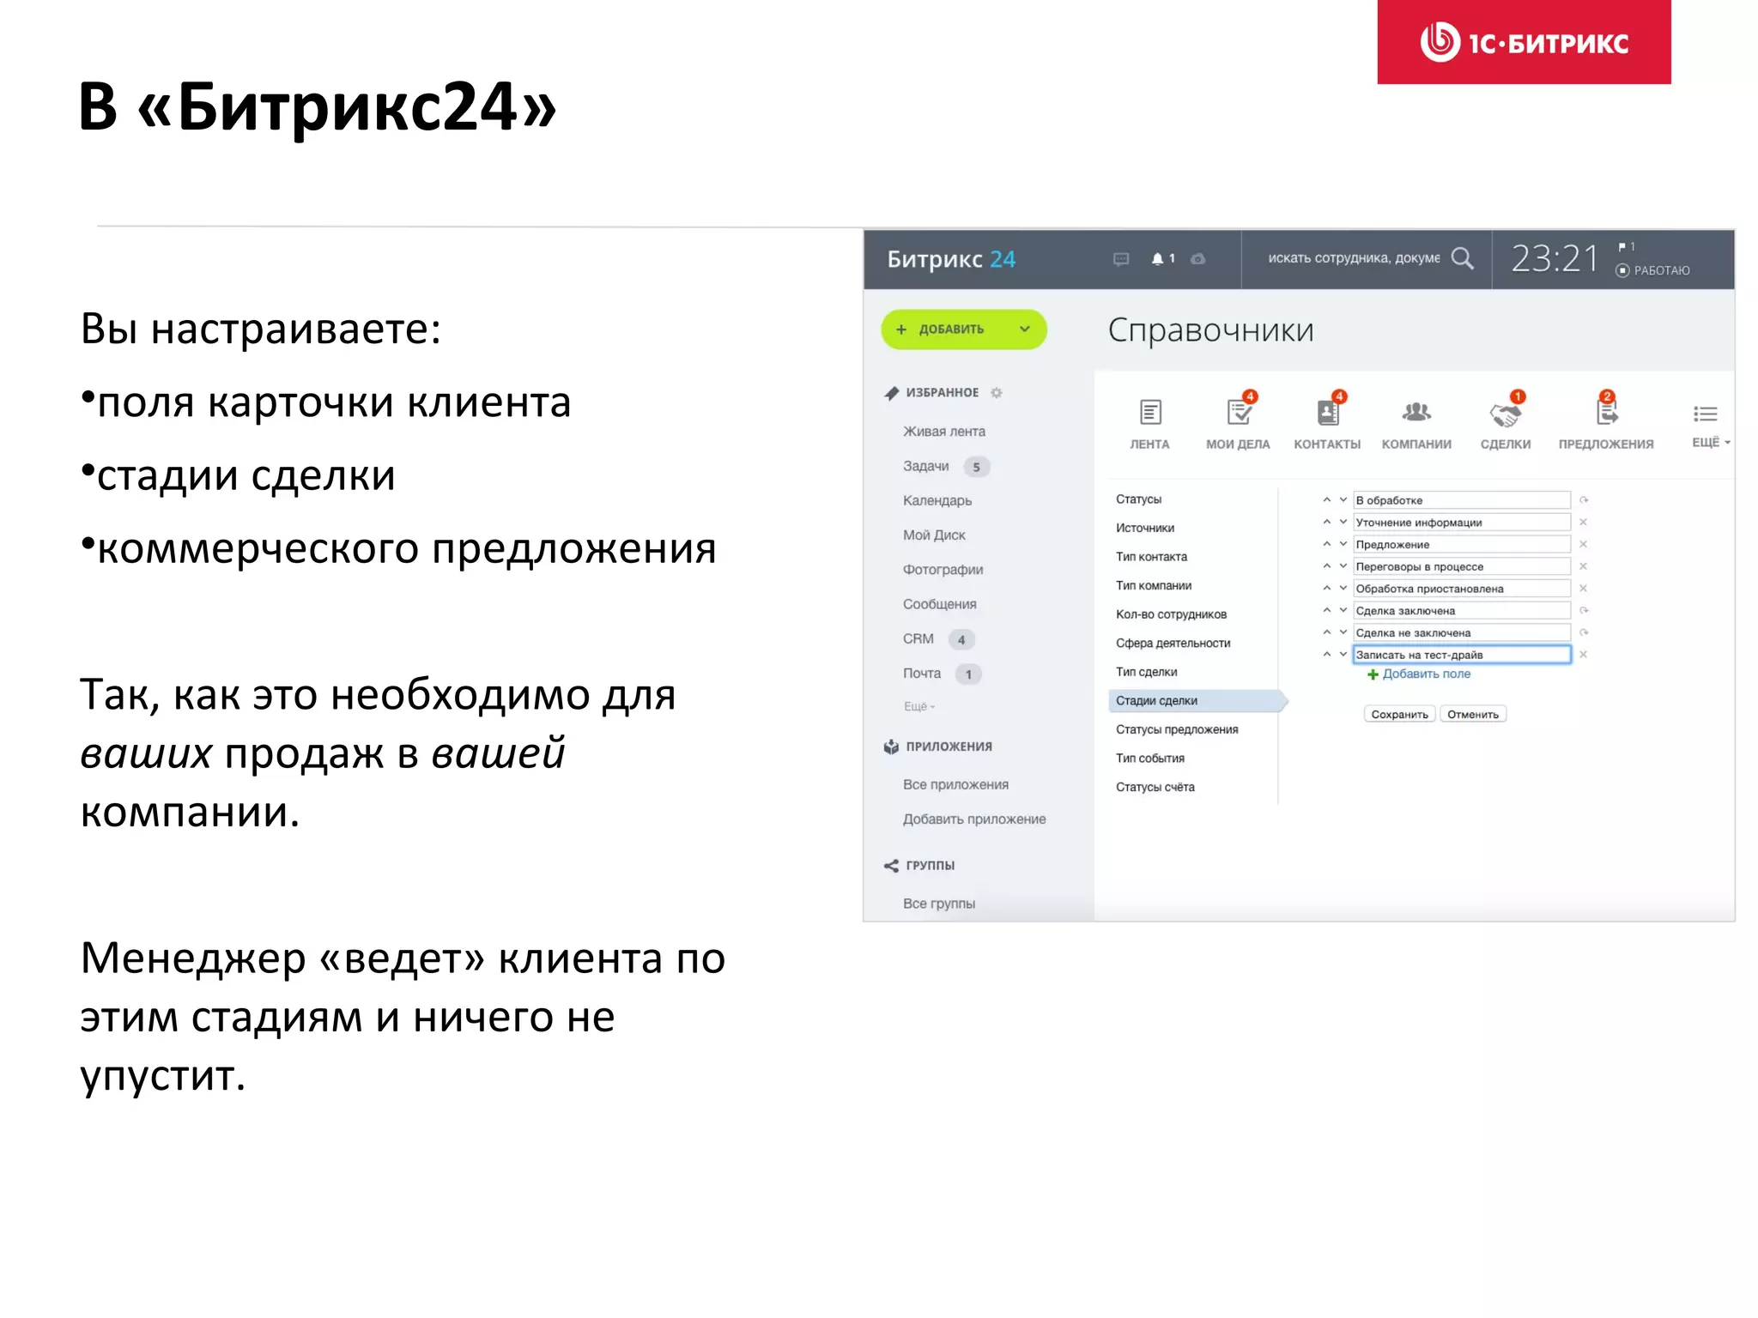The width and height of the screenshot is (1758, 1318).
Task: Select the Тип сделки directory
Action: point(1146,673)
